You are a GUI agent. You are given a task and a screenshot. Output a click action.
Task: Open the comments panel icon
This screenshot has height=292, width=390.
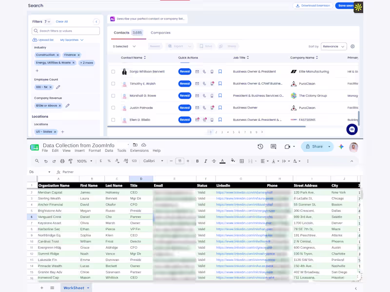click(273, 146)
